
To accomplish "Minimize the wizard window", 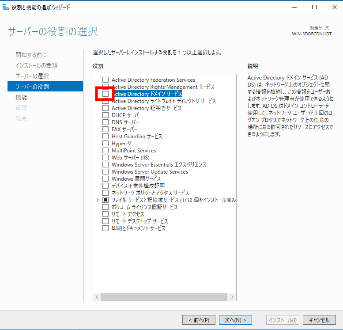I will pyautogui.click(x=294, y=7).
